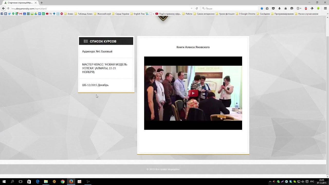
Task: Open the МАСТЕР-КЛАСС Новая модель успеха course
Action: 105,68
